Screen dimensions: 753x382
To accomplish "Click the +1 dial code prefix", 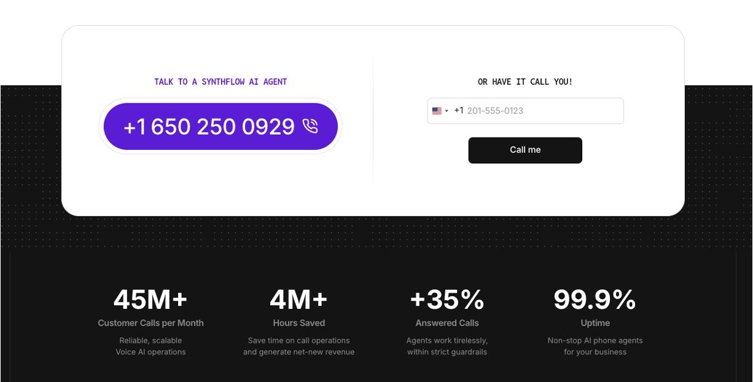I will point(459,111).
